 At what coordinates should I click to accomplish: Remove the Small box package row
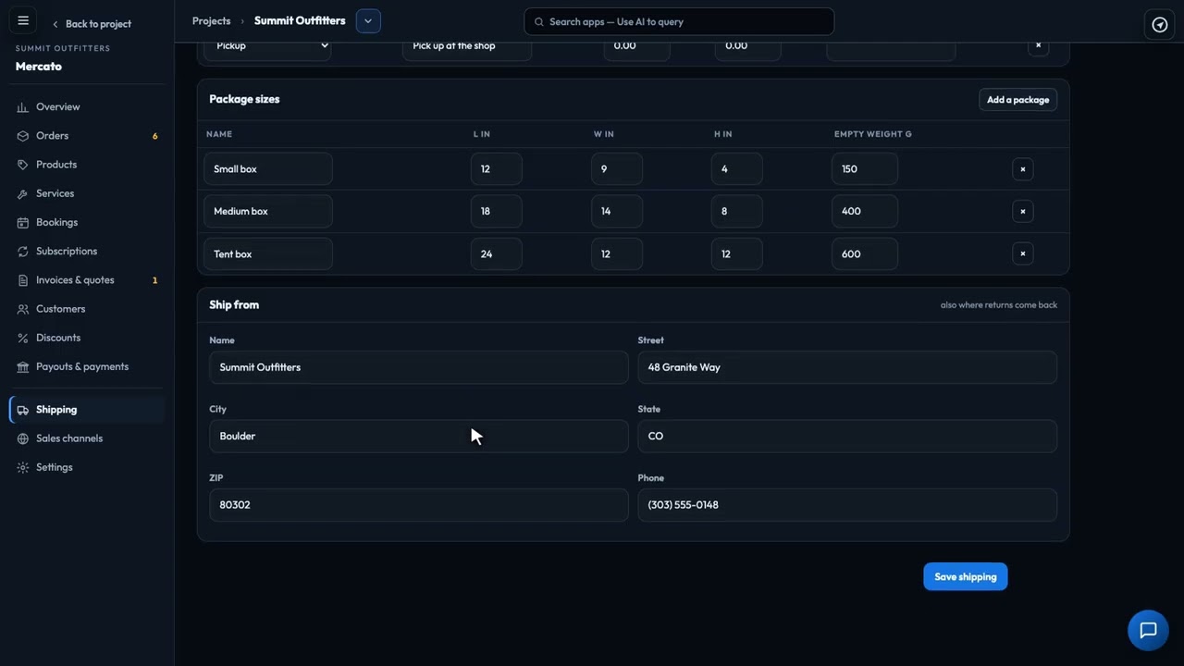point(1022,169)
